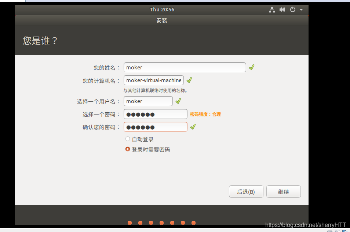Expand the system menu dropdown arrow
350x232 pixels.
[301, 10]
